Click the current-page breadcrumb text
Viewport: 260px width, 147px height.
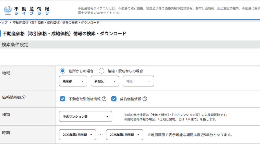pos(56,22)
